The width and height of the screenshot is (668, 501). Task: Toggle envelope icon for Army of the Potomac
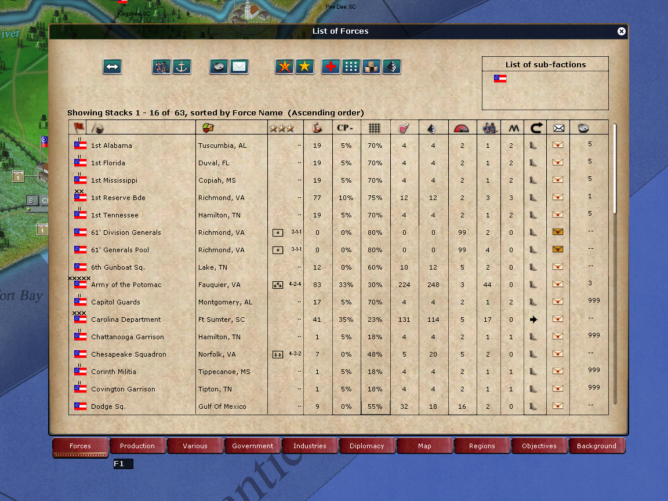click(x=558, y=285)
